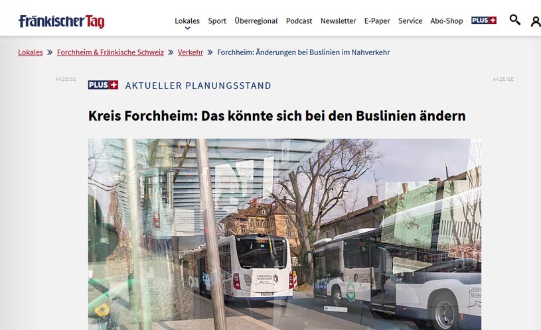Image resolution: width=541 pixels, height=330 pixels.
Task: Select the Service menu item
Action: point(410,21)
